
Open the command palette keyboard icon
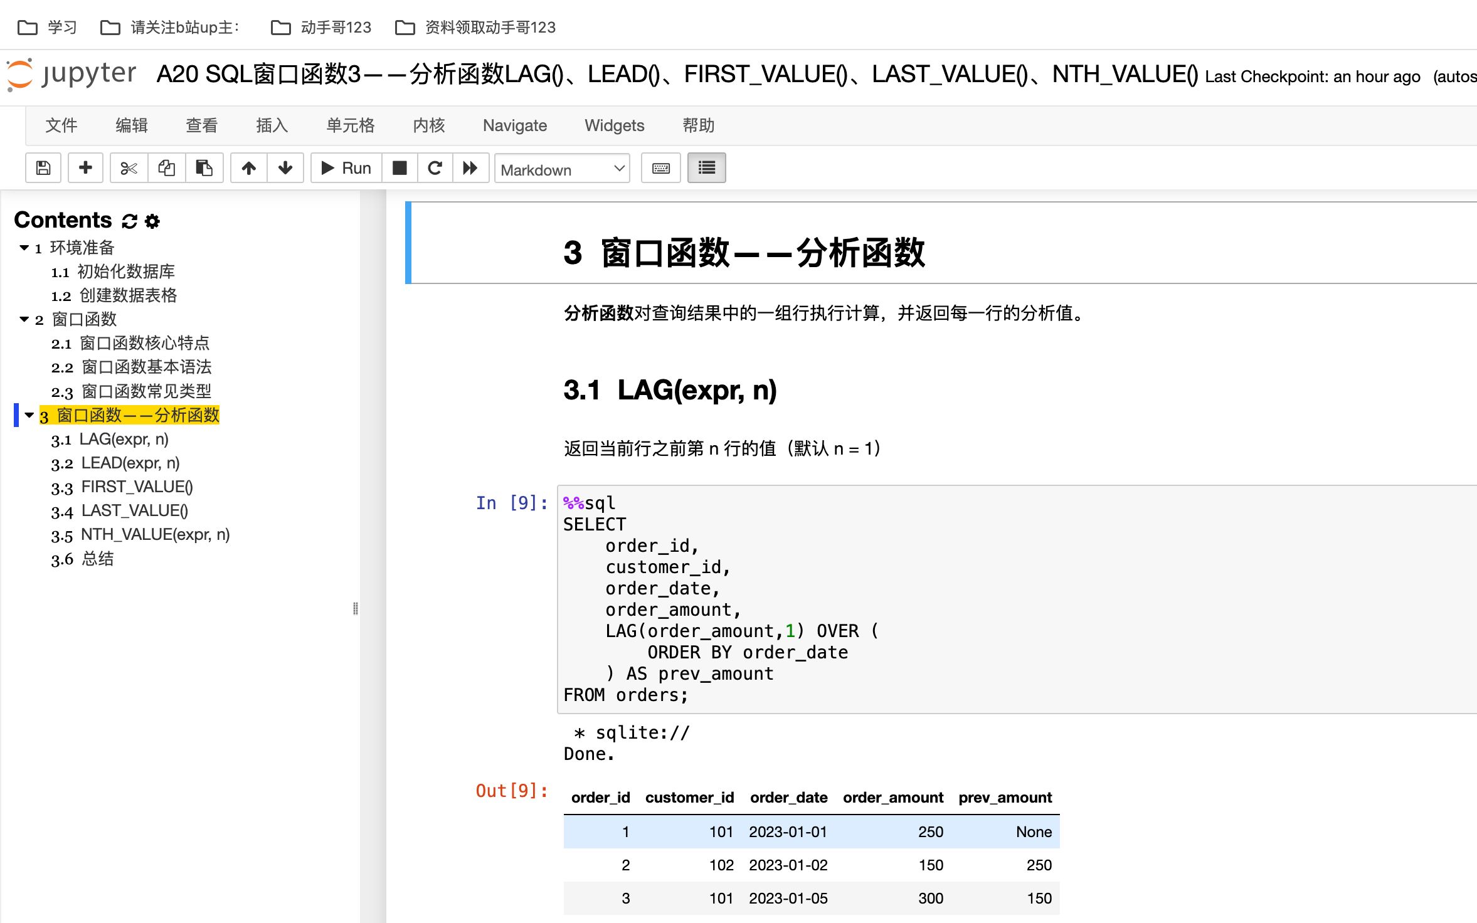[x=660, y=167]
